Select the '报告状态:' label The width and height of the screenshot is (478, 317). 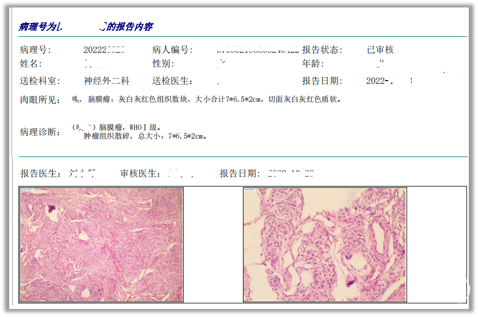[x=323, y=49]
